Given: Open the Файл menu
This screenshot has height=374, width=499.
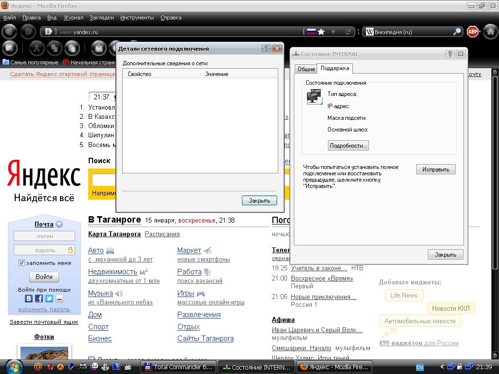Looking at the screenshot, I should tap(10, 18).
